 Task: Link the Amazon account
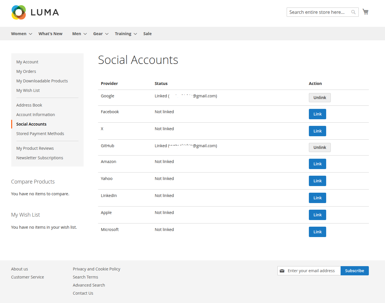click(318, 164)
